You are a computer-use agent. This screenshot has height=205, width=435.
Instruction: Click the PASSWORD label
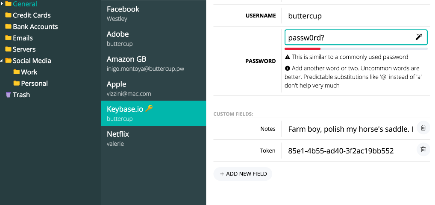261,61
